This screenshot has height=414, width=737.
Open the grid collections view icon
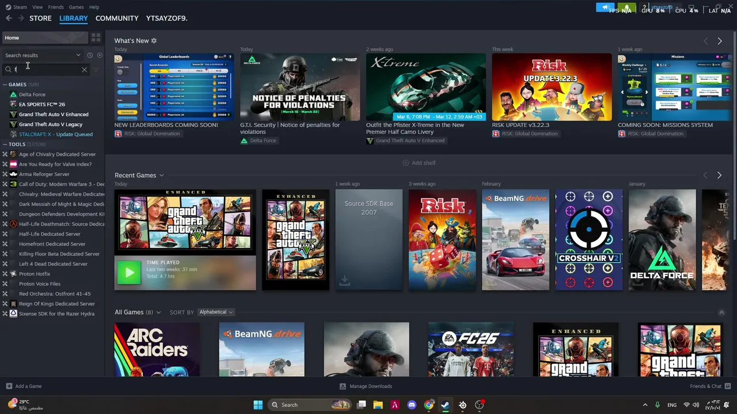coord(96,37)
